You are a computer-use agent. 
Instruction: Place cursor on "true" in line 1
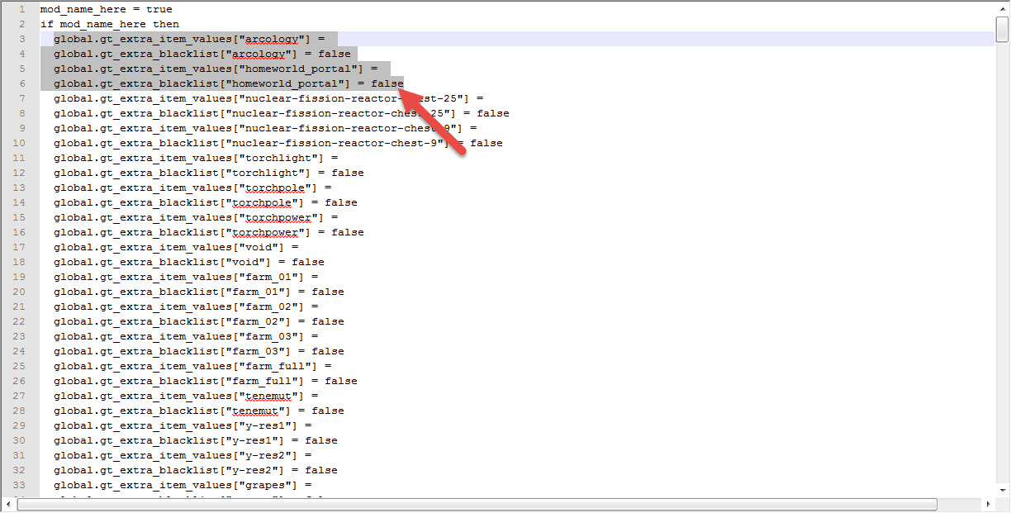159,10
